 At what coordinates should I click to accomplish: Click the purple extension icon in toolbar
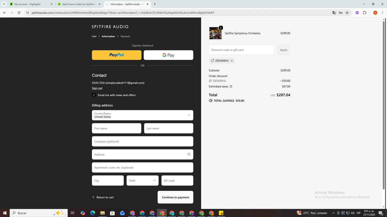click(x=357, y=13)
